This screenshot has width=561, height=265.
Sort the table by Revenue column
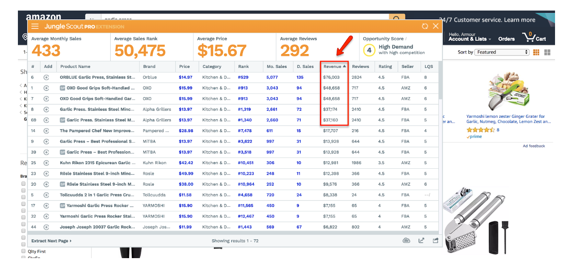point(334,66)
